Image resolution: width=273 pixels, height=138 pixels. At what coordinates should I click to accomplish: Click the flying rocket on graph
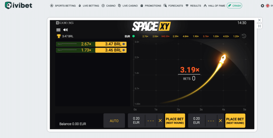click(223, 59)
